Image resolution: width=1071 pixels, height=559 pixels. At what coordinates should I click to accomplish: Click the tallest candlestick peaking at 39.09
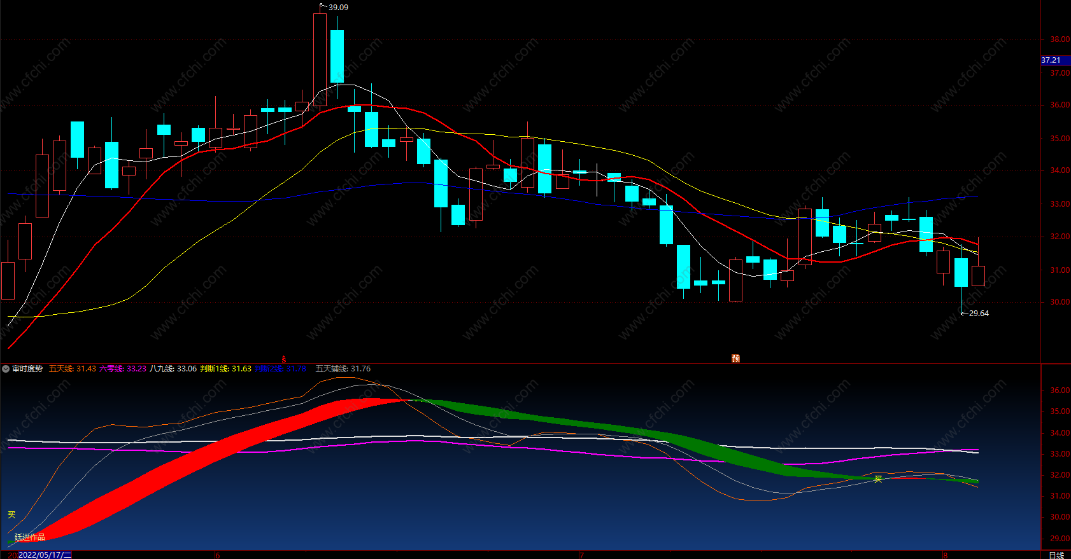point(320,59)
